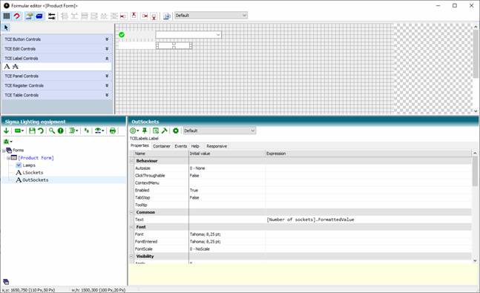Click the green hammer tool icon
The height and width of the screenshot is (293, 480).
click(x=165, y=131)
